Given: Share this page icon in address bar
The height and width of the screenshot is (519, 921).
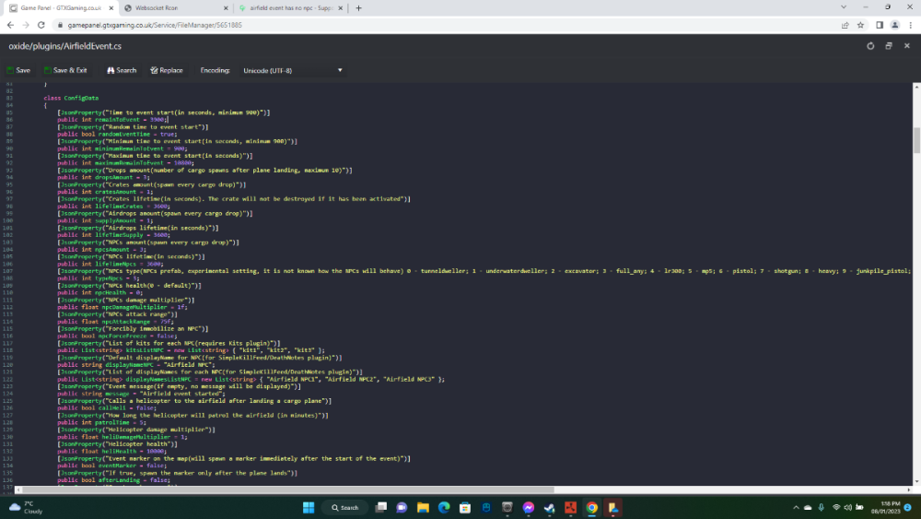Looking at the screenshot, I should [845, 25].
